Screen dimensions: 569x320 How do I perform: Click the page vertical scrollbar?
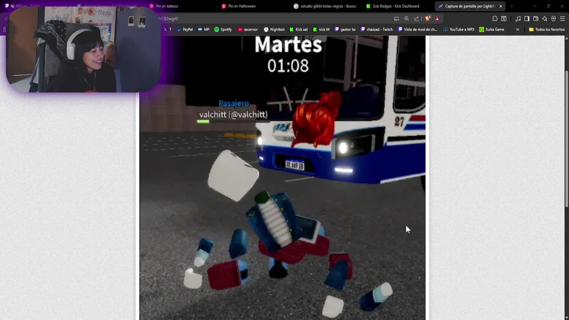566,138
